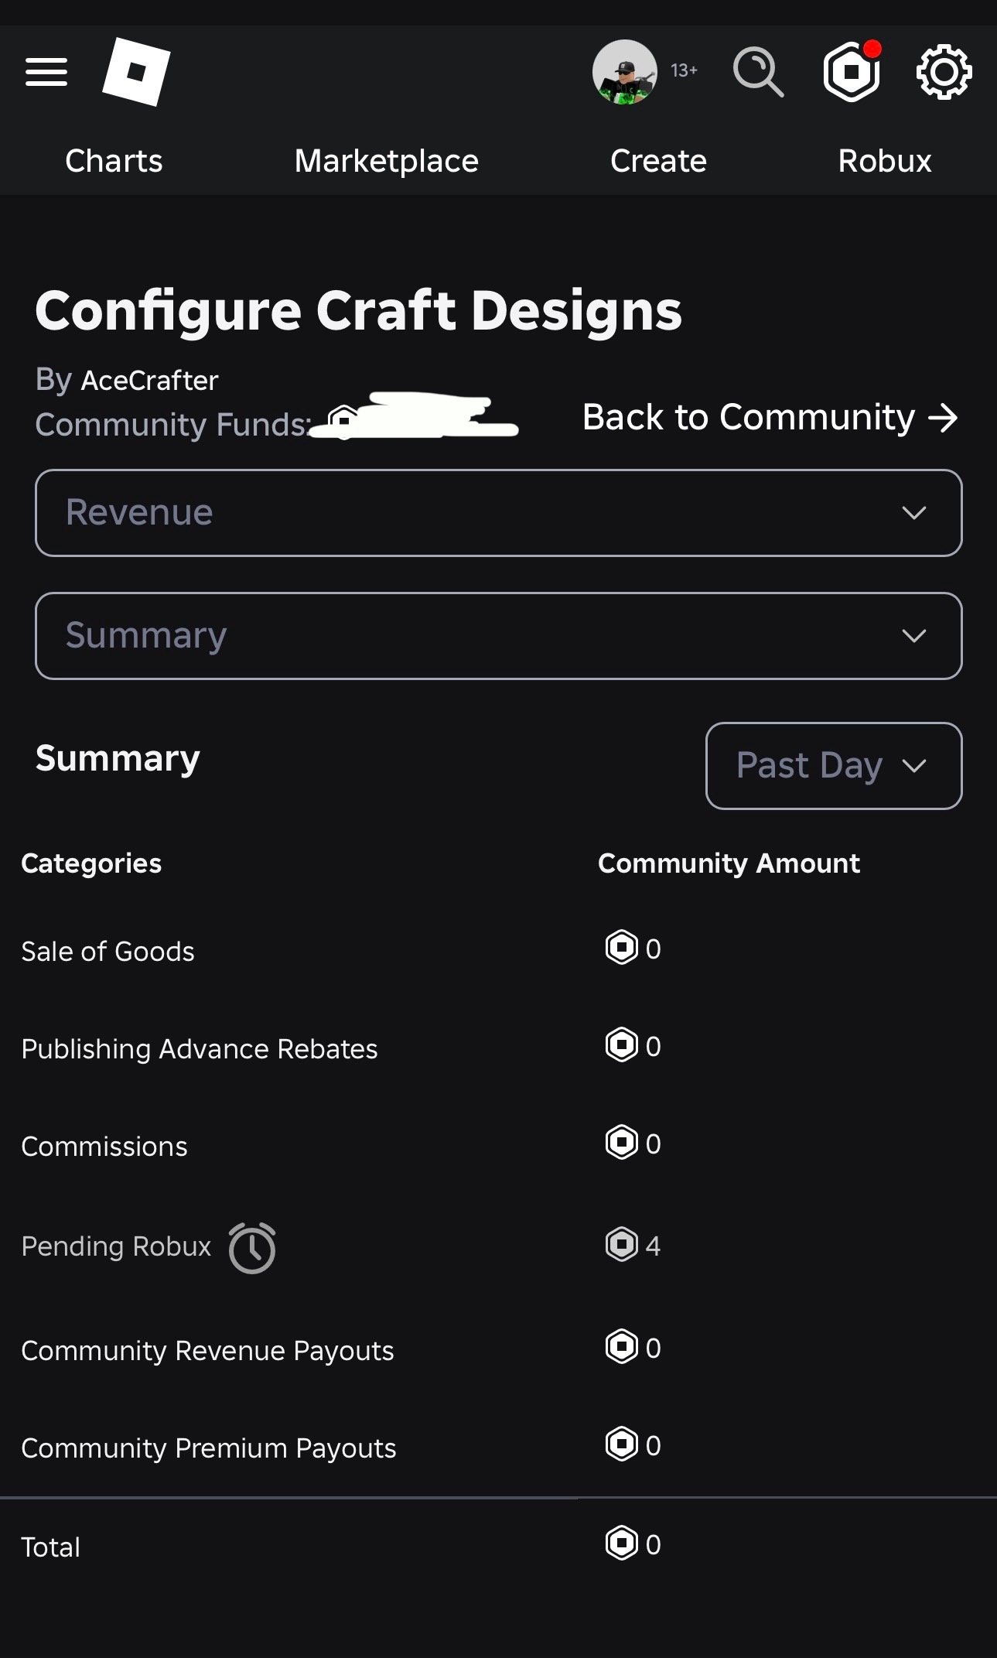Open the Past Day time range dropdown

click(x=833, y=766)
